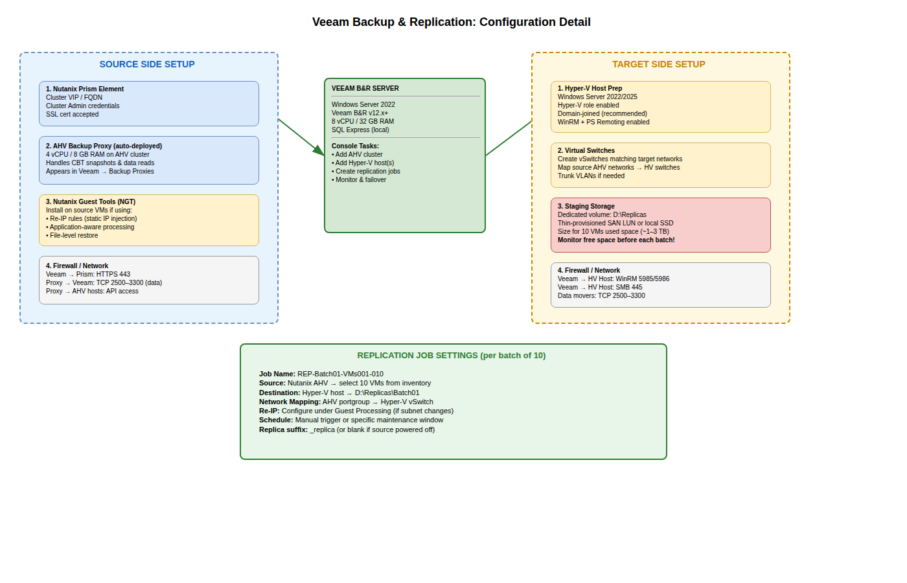
Task: Click 'Appears in Veeam → Backup Proxies' line
Action: [x=100, y=171]
